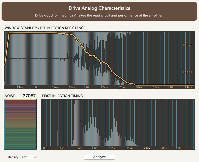Screen dimensions: 199x162
Task: Click the Density label text
Action: coord(13,157)
